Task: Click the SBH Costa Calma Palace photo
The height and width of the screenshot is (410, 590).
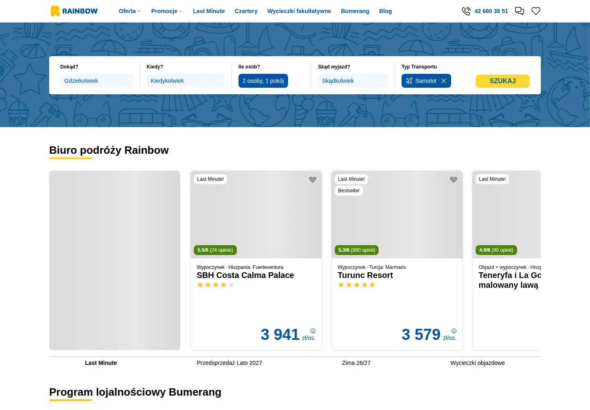Action: [256, 214]
